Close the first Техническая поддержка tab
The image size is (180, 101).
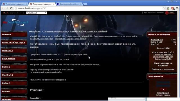coord(27,4)
